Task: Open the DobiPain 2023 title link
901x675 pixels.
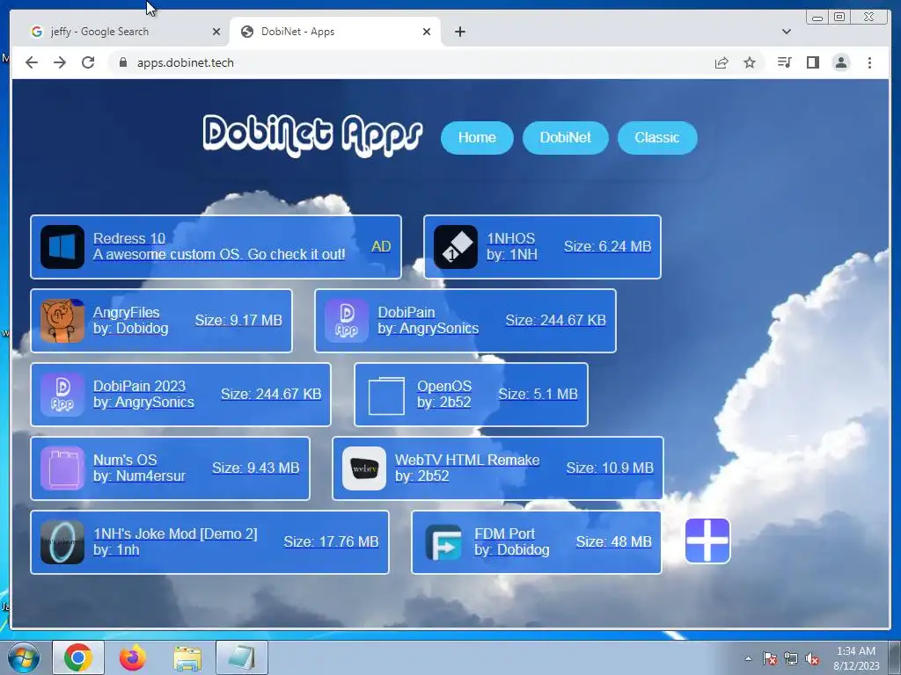Action: pyautogui.click(x=140, y=386)
